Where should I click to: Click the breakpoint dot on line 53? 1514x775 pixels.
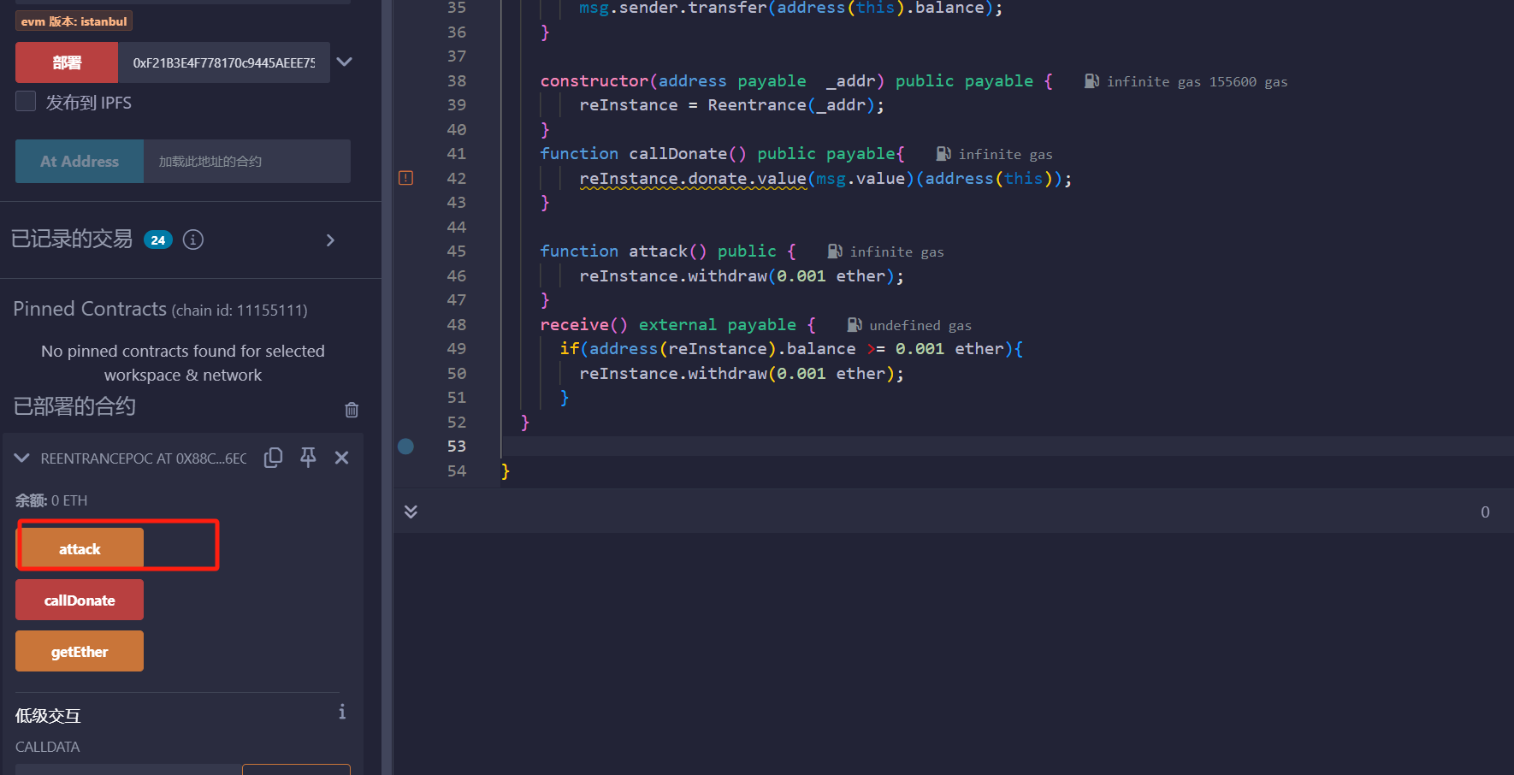[406, 446]
